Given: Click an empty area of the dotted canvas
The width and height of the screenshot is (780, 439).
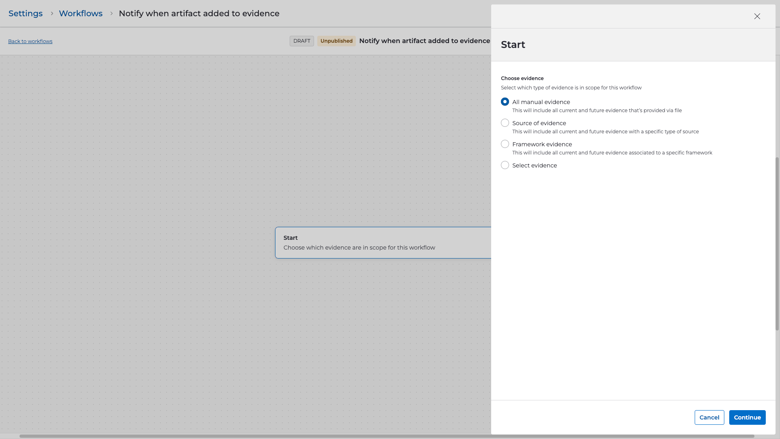Looking at the screenshot, I should [x=142, y=163].
